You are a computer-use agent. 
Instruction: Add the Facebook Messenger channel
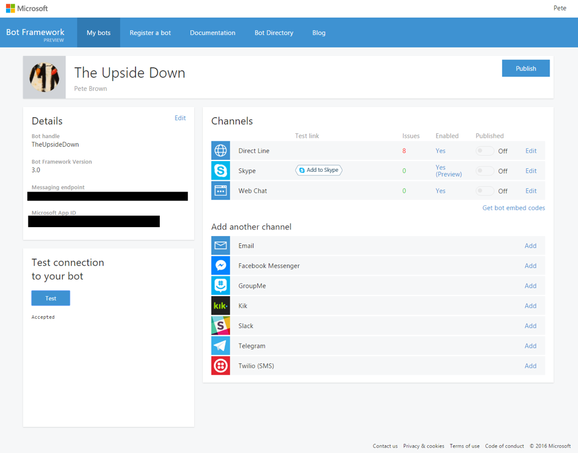[x=530, y=266]
